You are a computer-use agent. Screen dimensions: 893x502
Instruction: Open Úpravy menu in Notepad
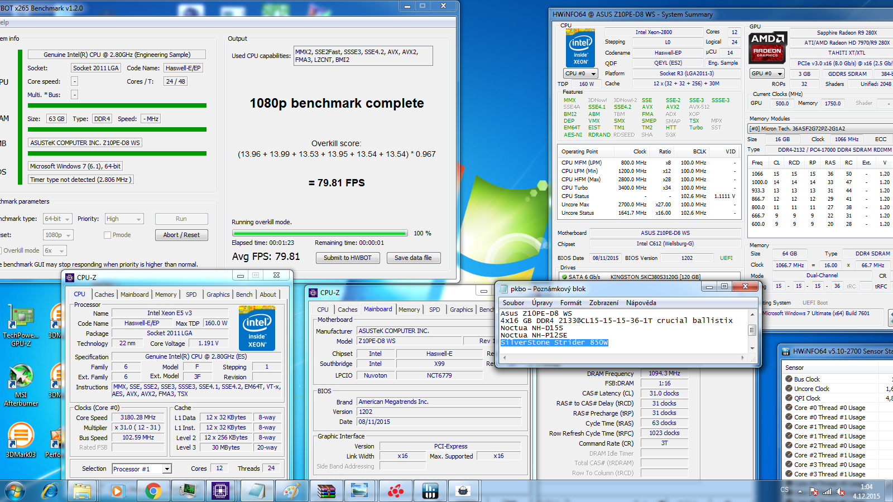pos(542,303)
